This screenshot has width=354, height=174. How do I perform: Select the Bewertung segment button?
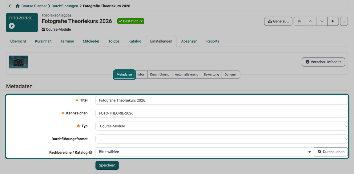click(211, 75)
